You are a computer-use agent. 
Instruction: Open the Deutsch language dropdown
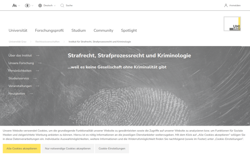pyautogui.click(x=50, y=5)
